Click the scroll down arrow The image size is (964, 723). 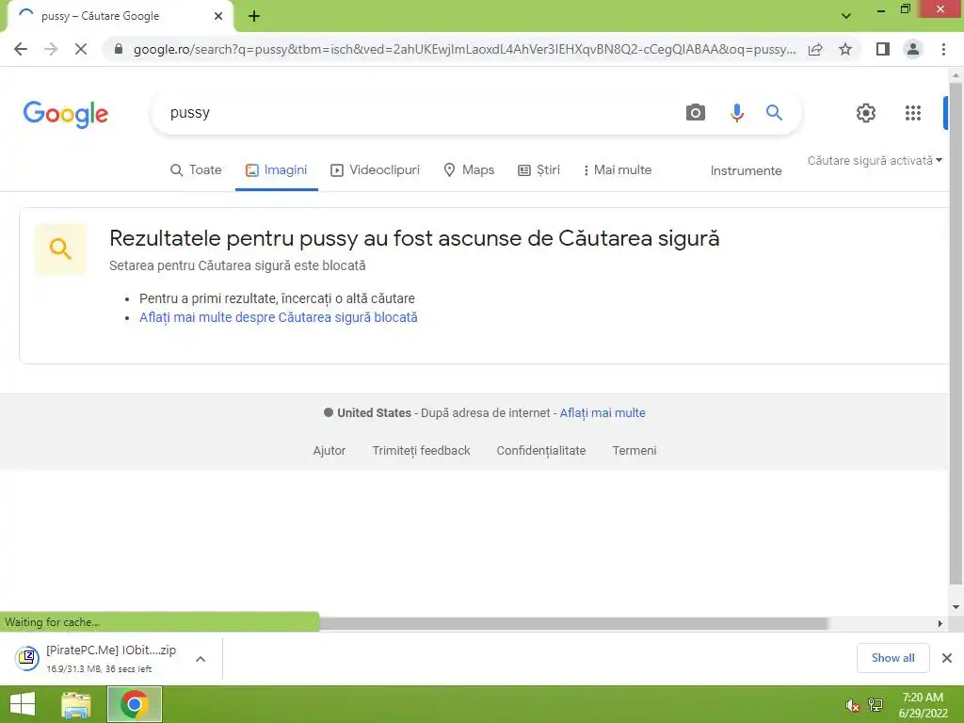[x=956, y=607]
